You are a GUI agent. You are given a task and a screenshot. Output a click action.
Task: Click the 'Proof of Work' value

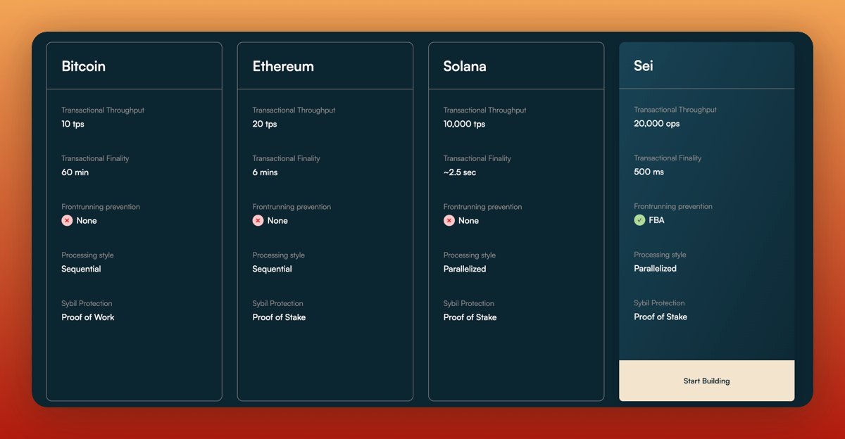coord(87,317)
